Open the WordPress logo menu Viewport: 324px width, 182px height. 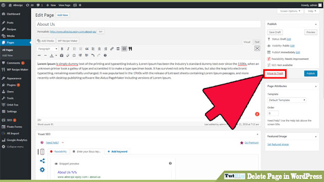click(4, 5)
